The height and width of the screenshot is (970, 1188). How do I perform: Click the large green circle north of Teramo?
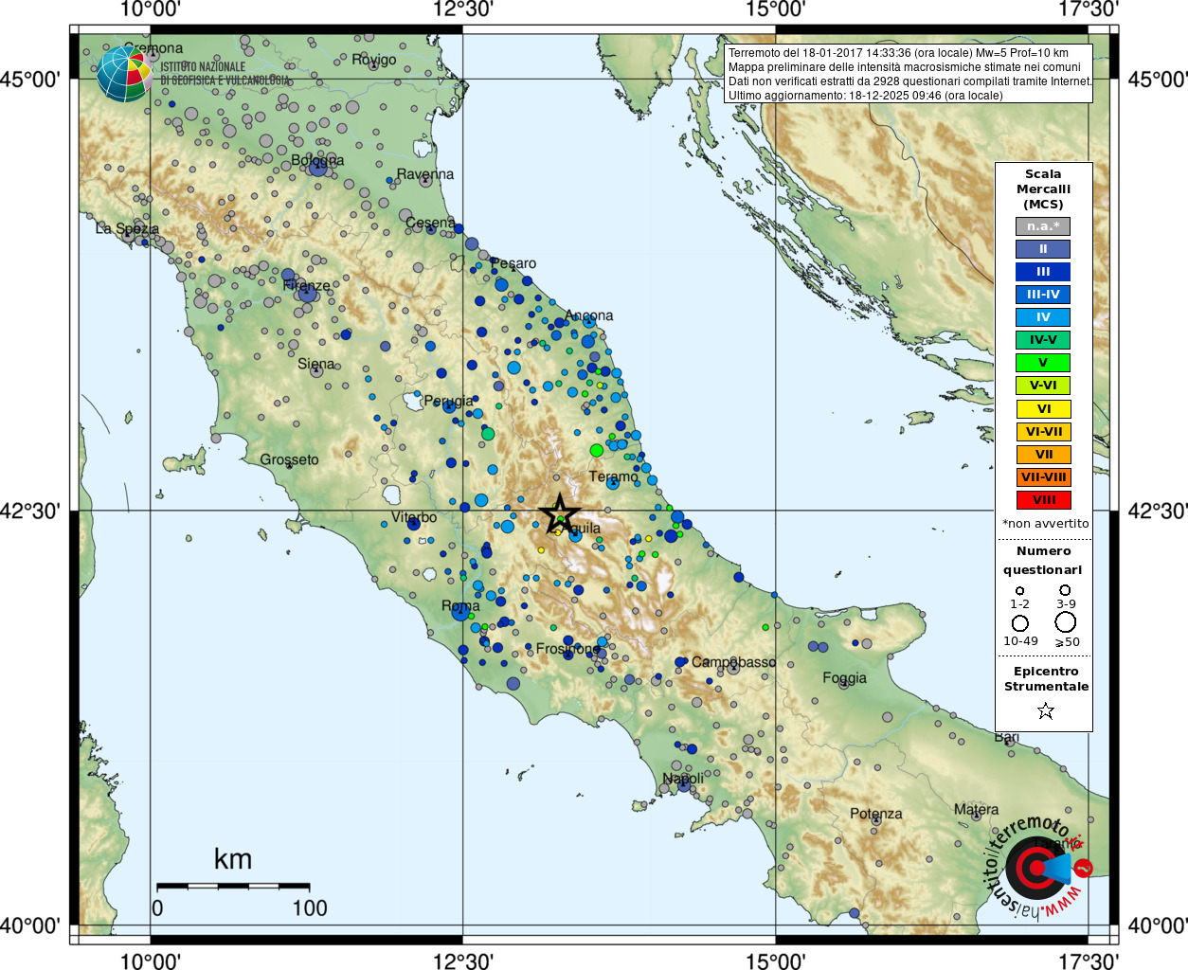596,450
